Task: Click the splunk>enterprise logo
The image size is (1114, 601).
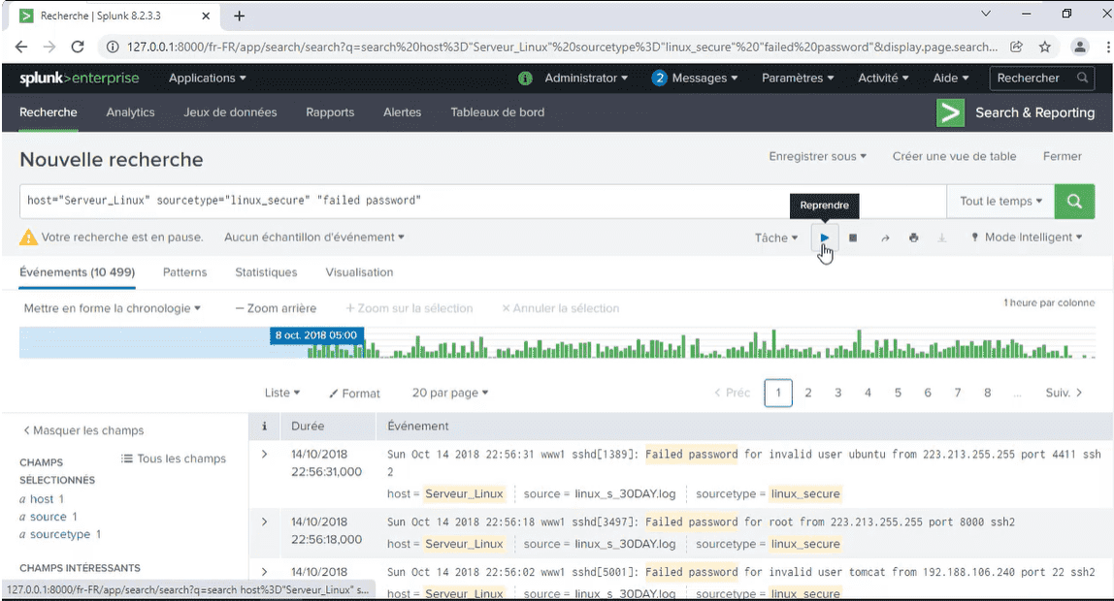Action: point(79,79)
